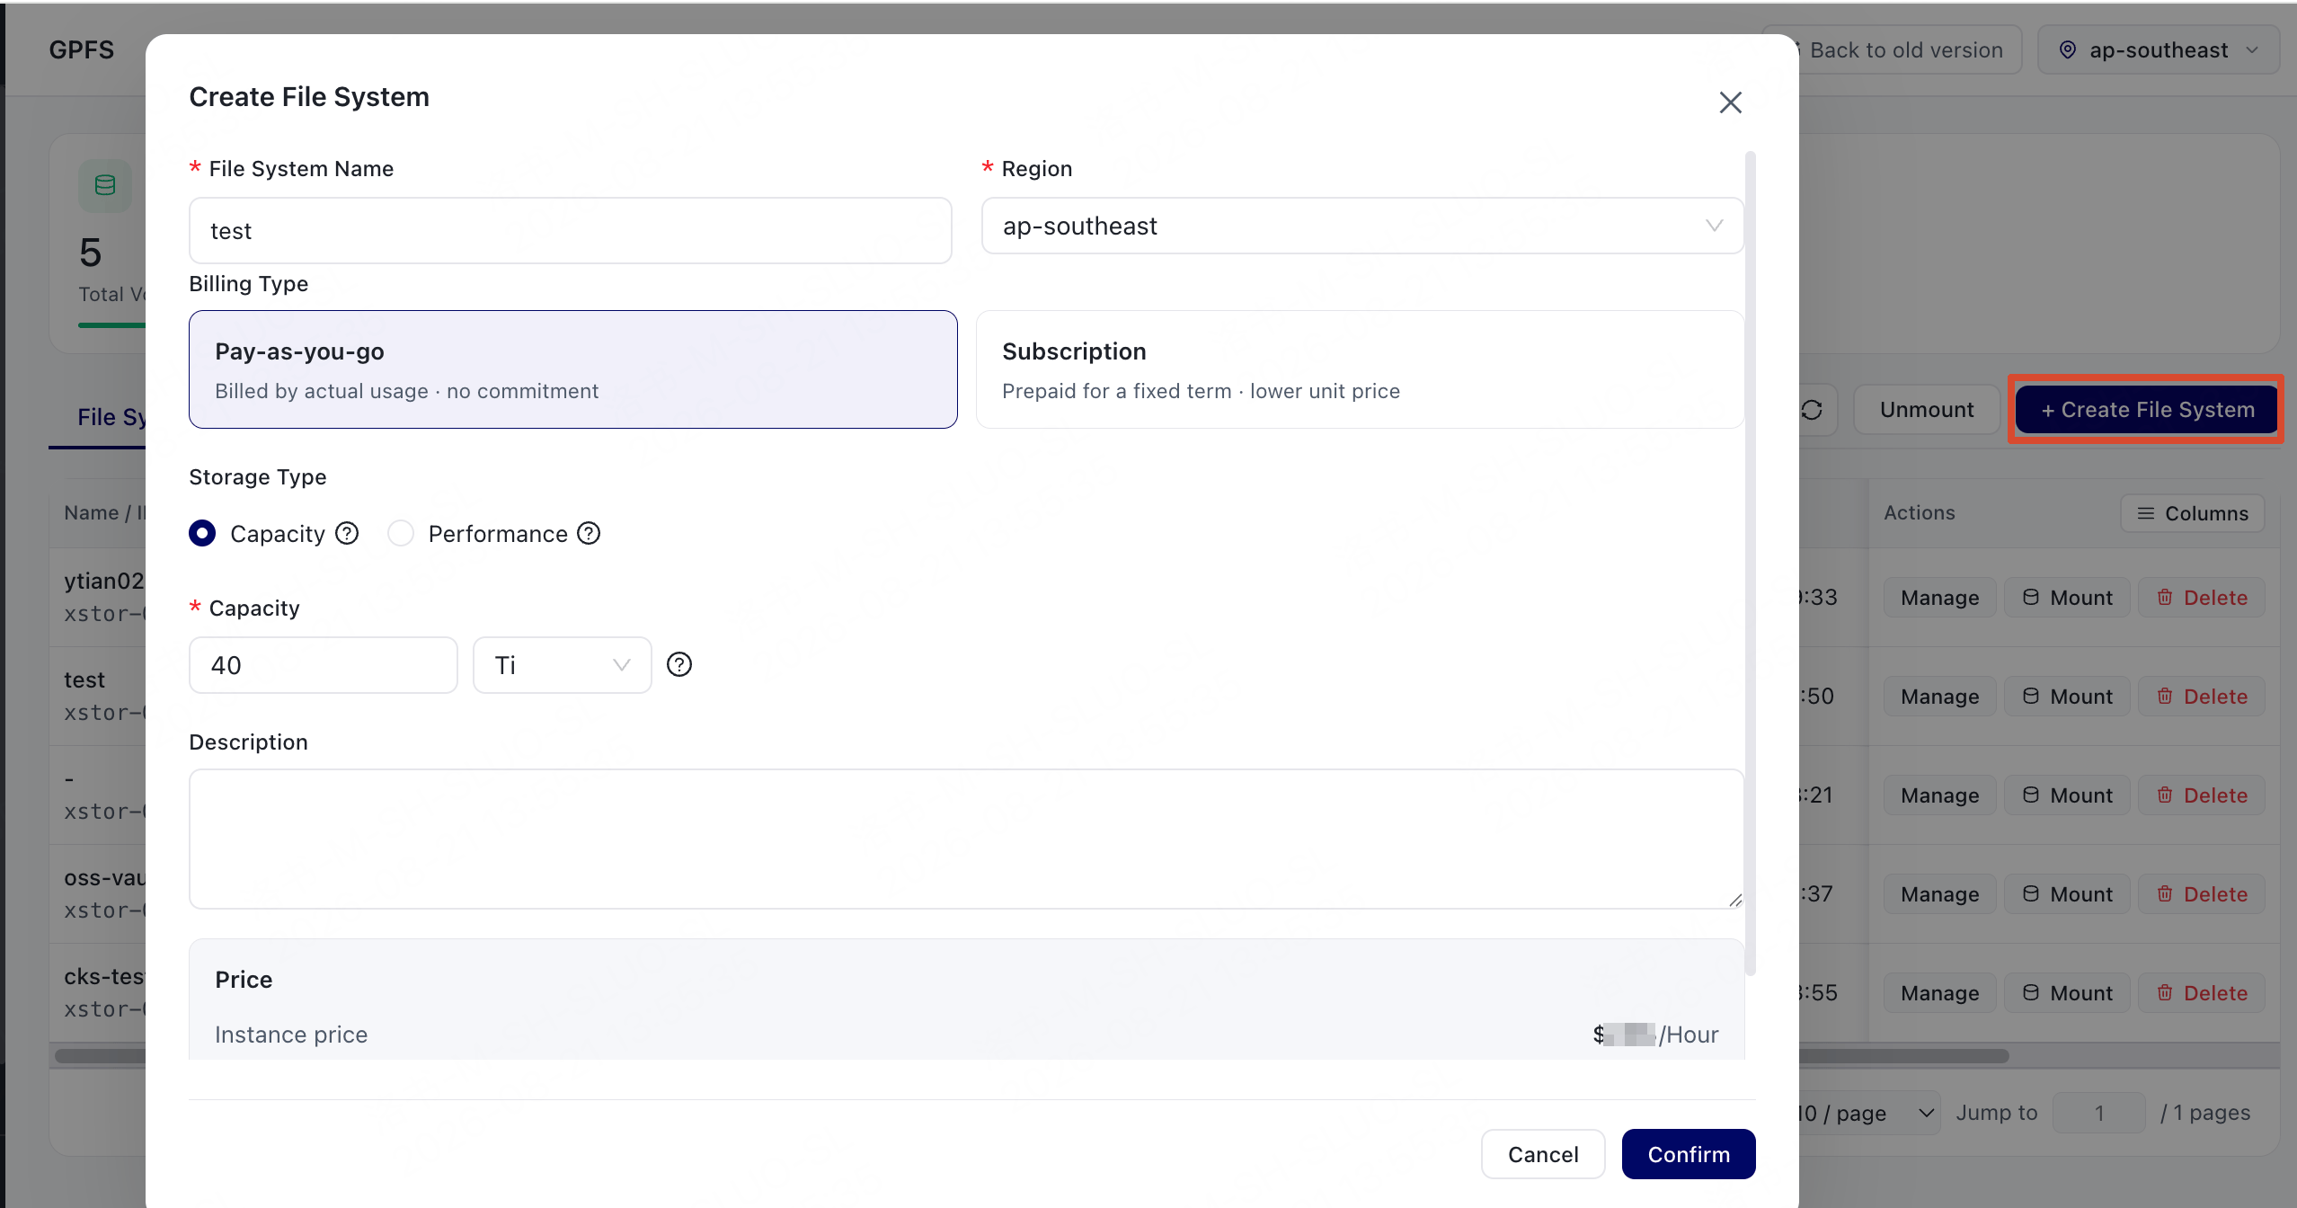Click the capacity value field showing 40
The image size is (2297, 1208).
coord(324,665)
